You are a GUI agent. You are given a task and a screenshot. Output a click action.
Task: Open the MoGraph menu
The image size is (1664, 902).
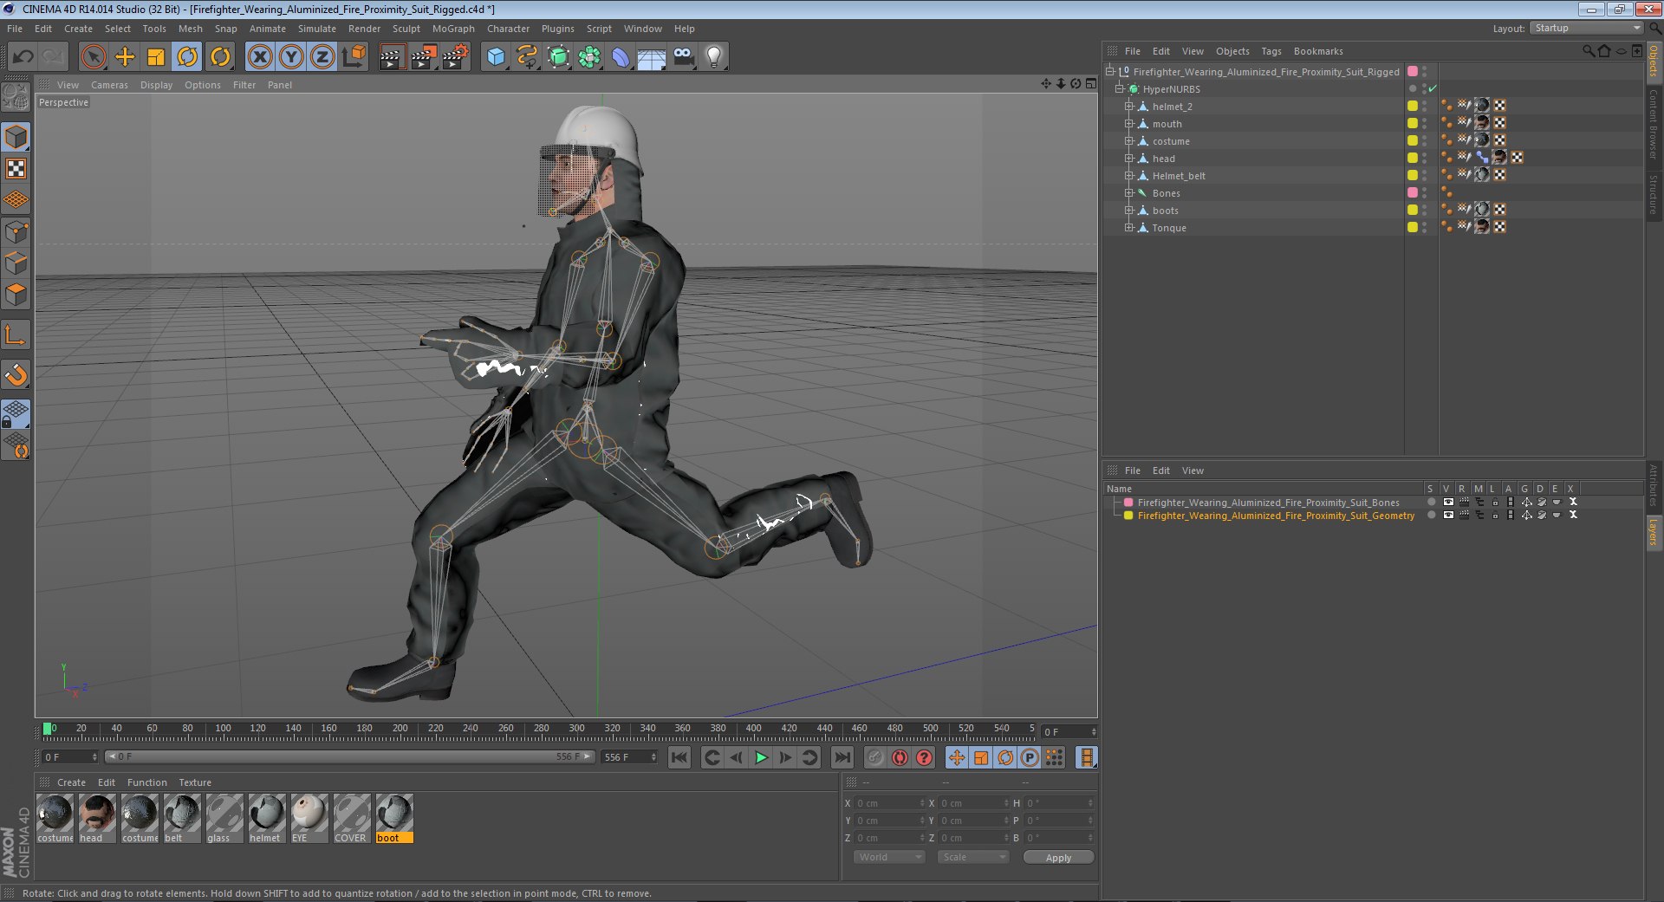tap(453, 29)
